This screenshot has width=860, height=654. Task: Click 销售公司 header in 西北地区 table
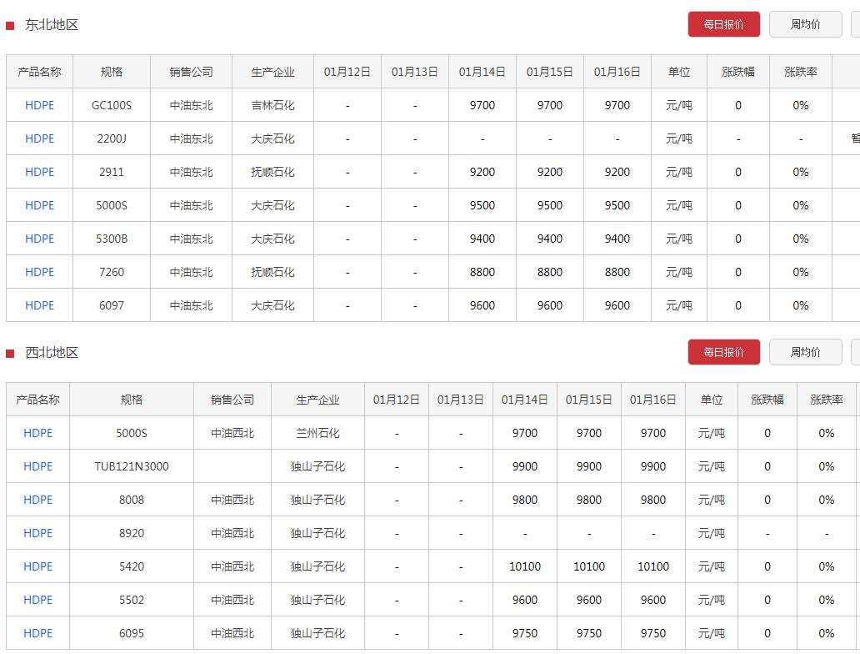232,400
